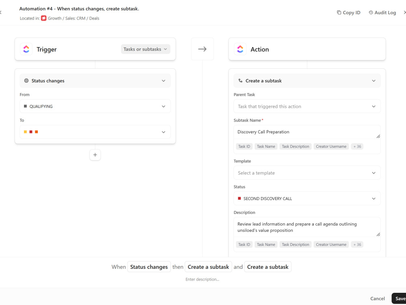Click first Create a subtask summary chip
406x305 pixels.
click(x=208, y=267)
